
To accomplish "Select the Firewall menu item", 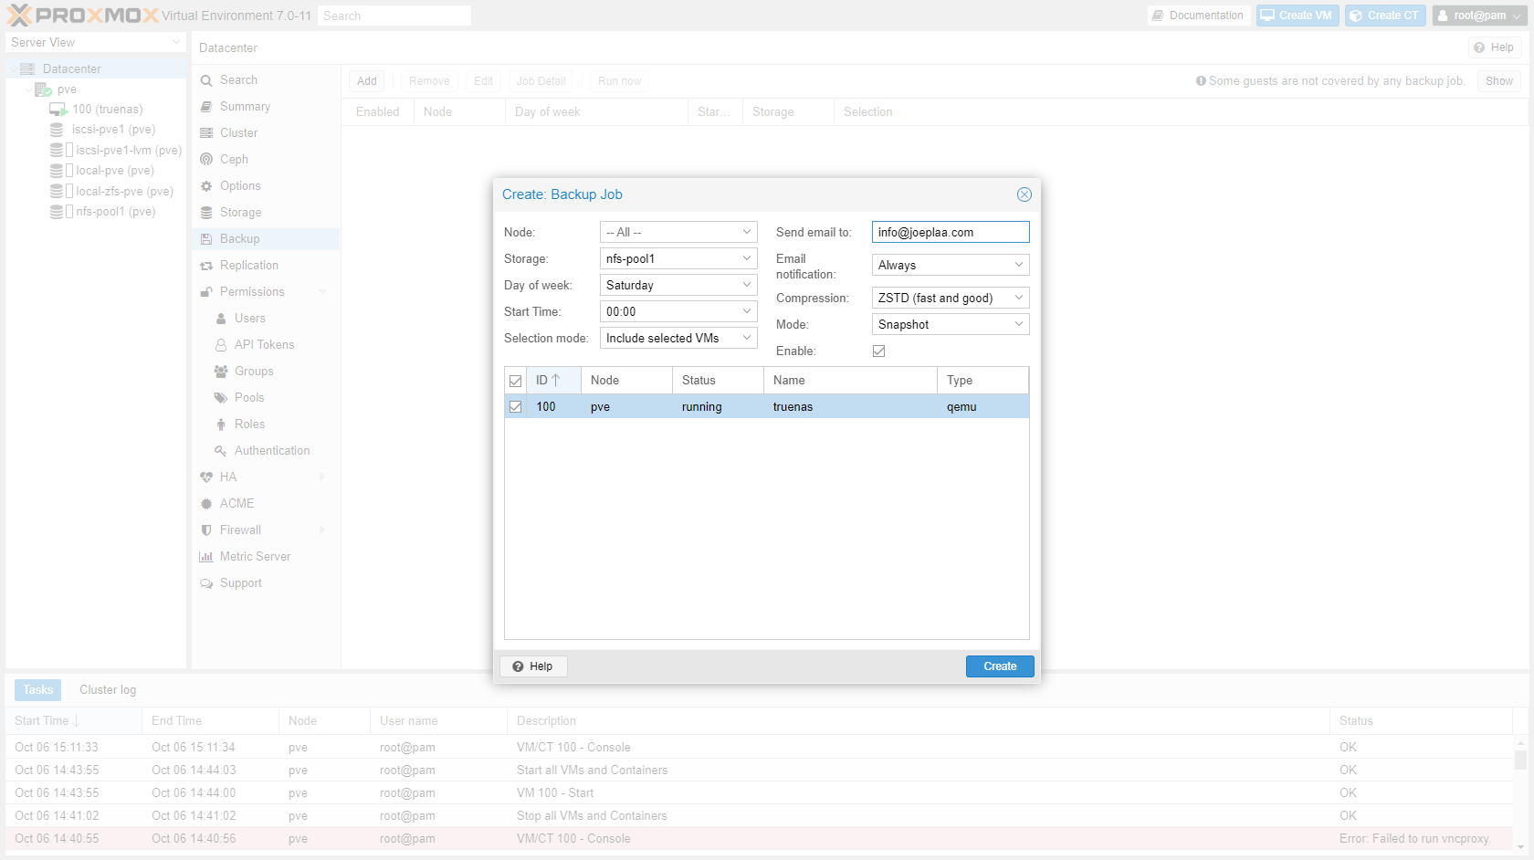I will pos(265,530).
